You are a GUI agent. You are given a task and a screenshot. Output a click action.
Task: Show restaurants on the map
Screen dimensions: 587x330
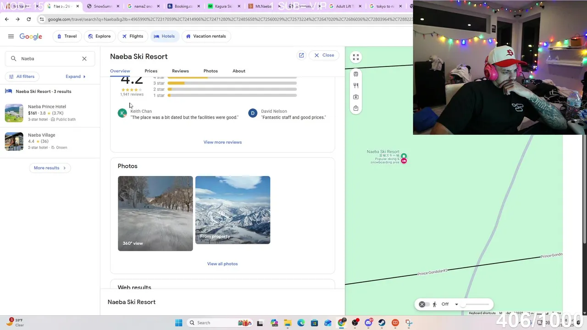(356, 86)
